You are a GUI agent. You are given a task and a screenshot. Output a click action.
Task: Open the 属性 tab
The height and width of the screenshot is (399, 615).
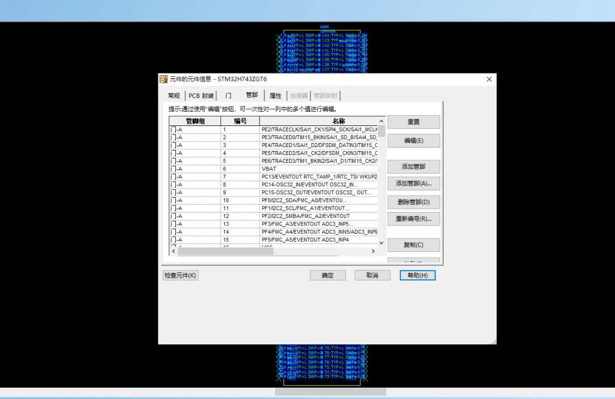[x=276, y=96]
